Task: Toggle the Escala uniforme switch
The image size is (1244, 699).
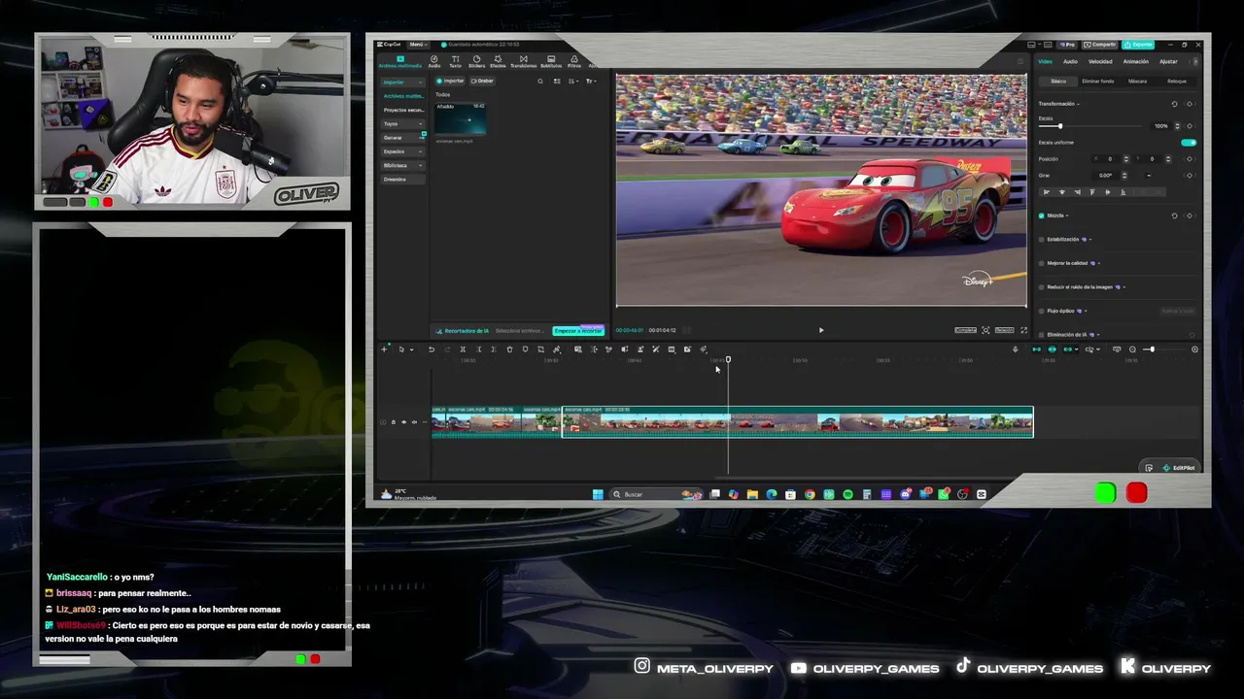Action: coord(1189,143)
